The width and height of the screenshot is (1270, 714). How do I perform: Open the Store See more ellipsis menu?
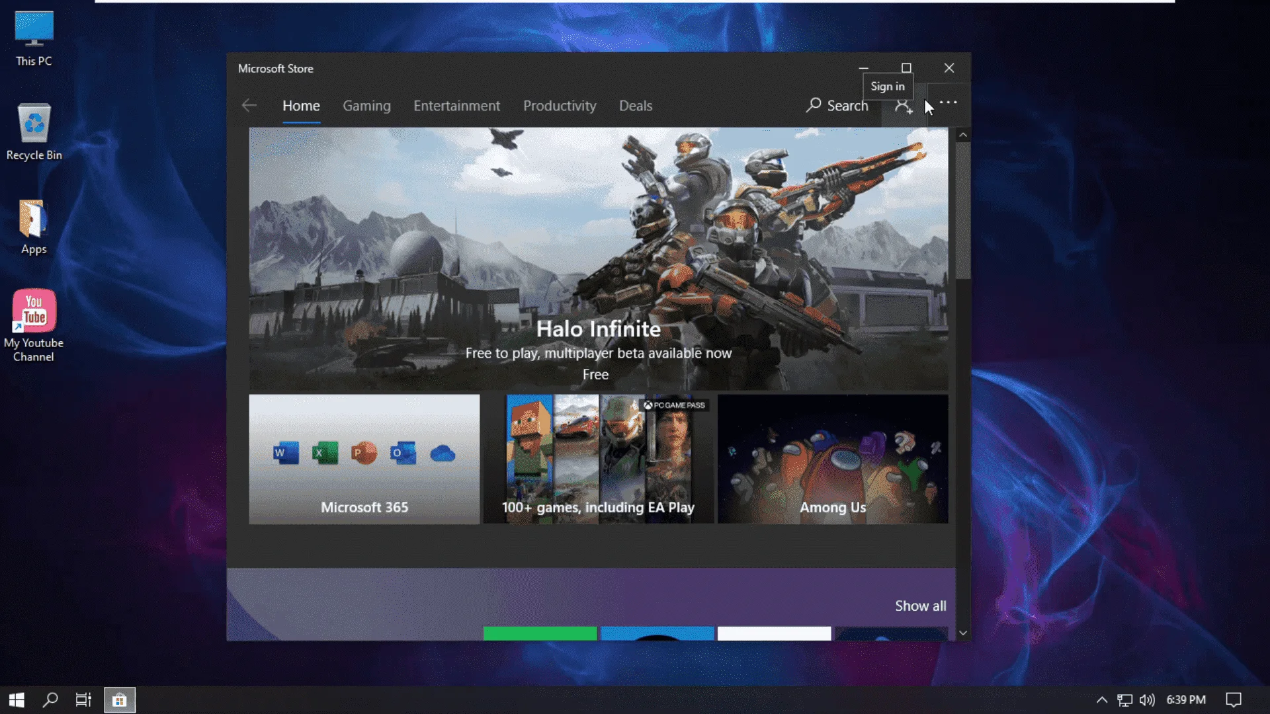[949, 103]
